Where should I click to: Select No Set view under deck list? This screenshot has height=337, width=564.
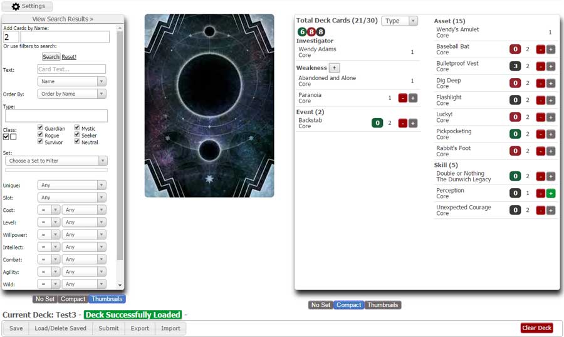tap(321, 305)
